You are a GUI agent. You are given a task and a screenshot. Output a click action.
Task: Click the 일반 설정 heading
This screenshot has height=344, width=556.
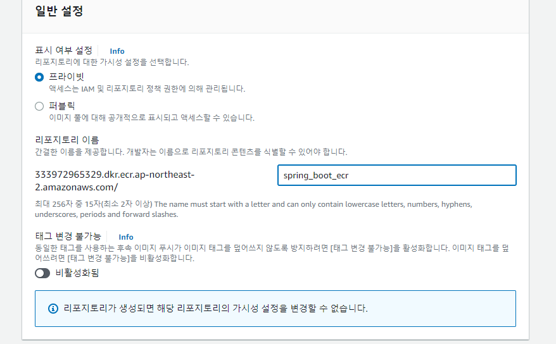59,11
